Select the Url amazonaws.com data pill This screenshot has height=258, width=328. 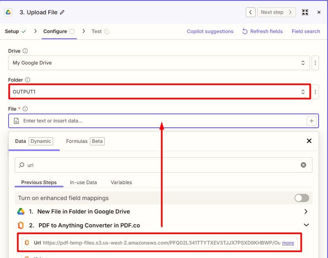pos(160,243)
